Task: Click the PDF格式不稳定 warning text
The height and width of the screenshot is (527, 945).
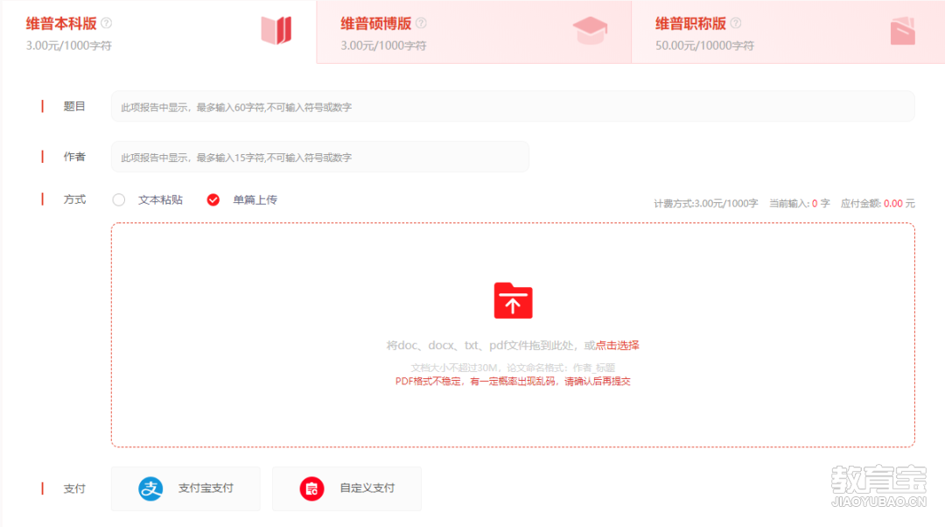Action: pos(513,381)
